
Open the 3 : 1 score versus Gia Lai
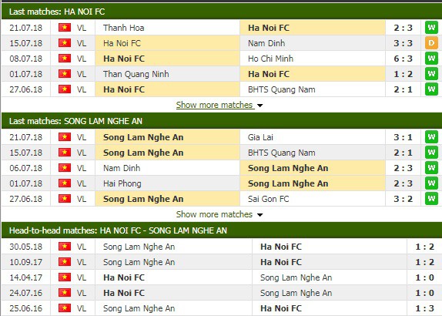coord(403,137)
